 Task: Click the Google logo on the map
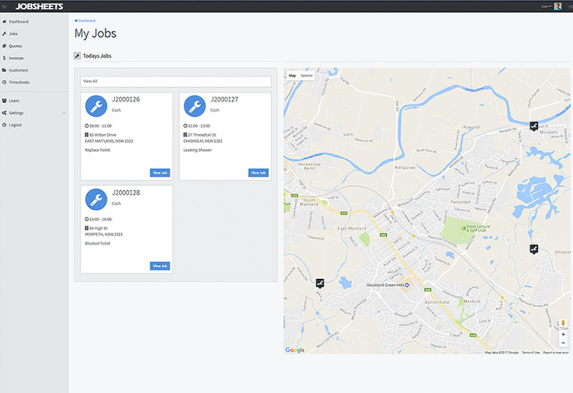(294, 350)
